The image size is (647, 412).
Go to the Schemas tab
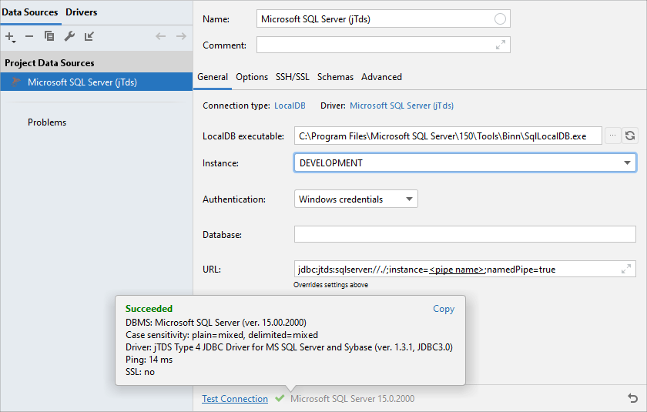pos(335,77)
